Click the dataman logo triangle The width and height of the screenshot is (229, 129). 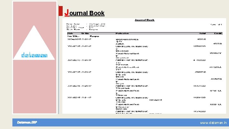pyautogui.click(x=34, y=43)
